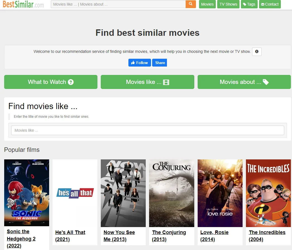292x250 pixels.
Task: Click the Movies like ... green button
Action: tap(147, 82)
